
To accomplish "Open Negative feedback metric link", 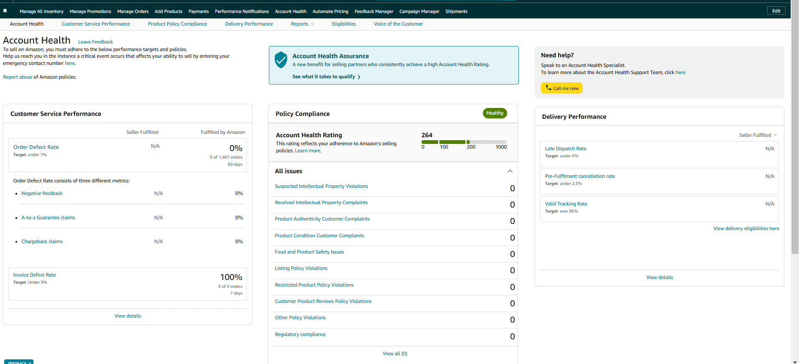I will click(x=42, y=193).
